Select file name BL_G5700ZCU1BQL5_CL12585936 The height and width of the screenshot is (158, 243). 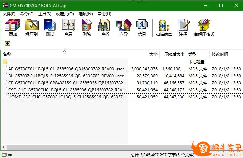point(68,76)
